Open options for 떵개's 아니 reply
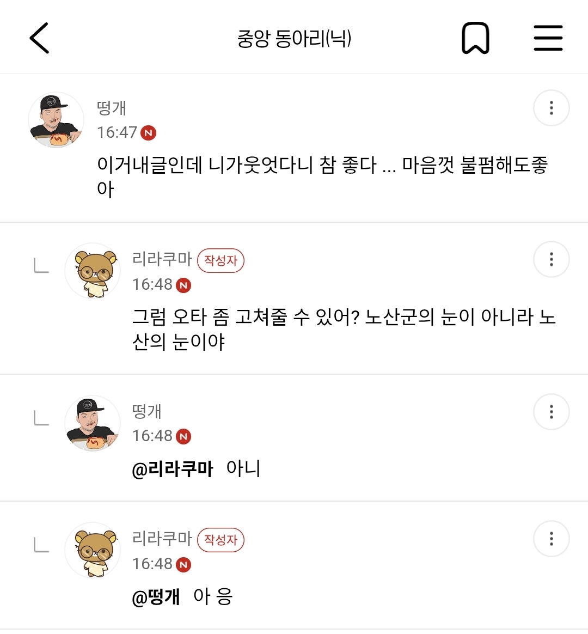The width and height of the screenshot is (588, 634). point(551,412)
